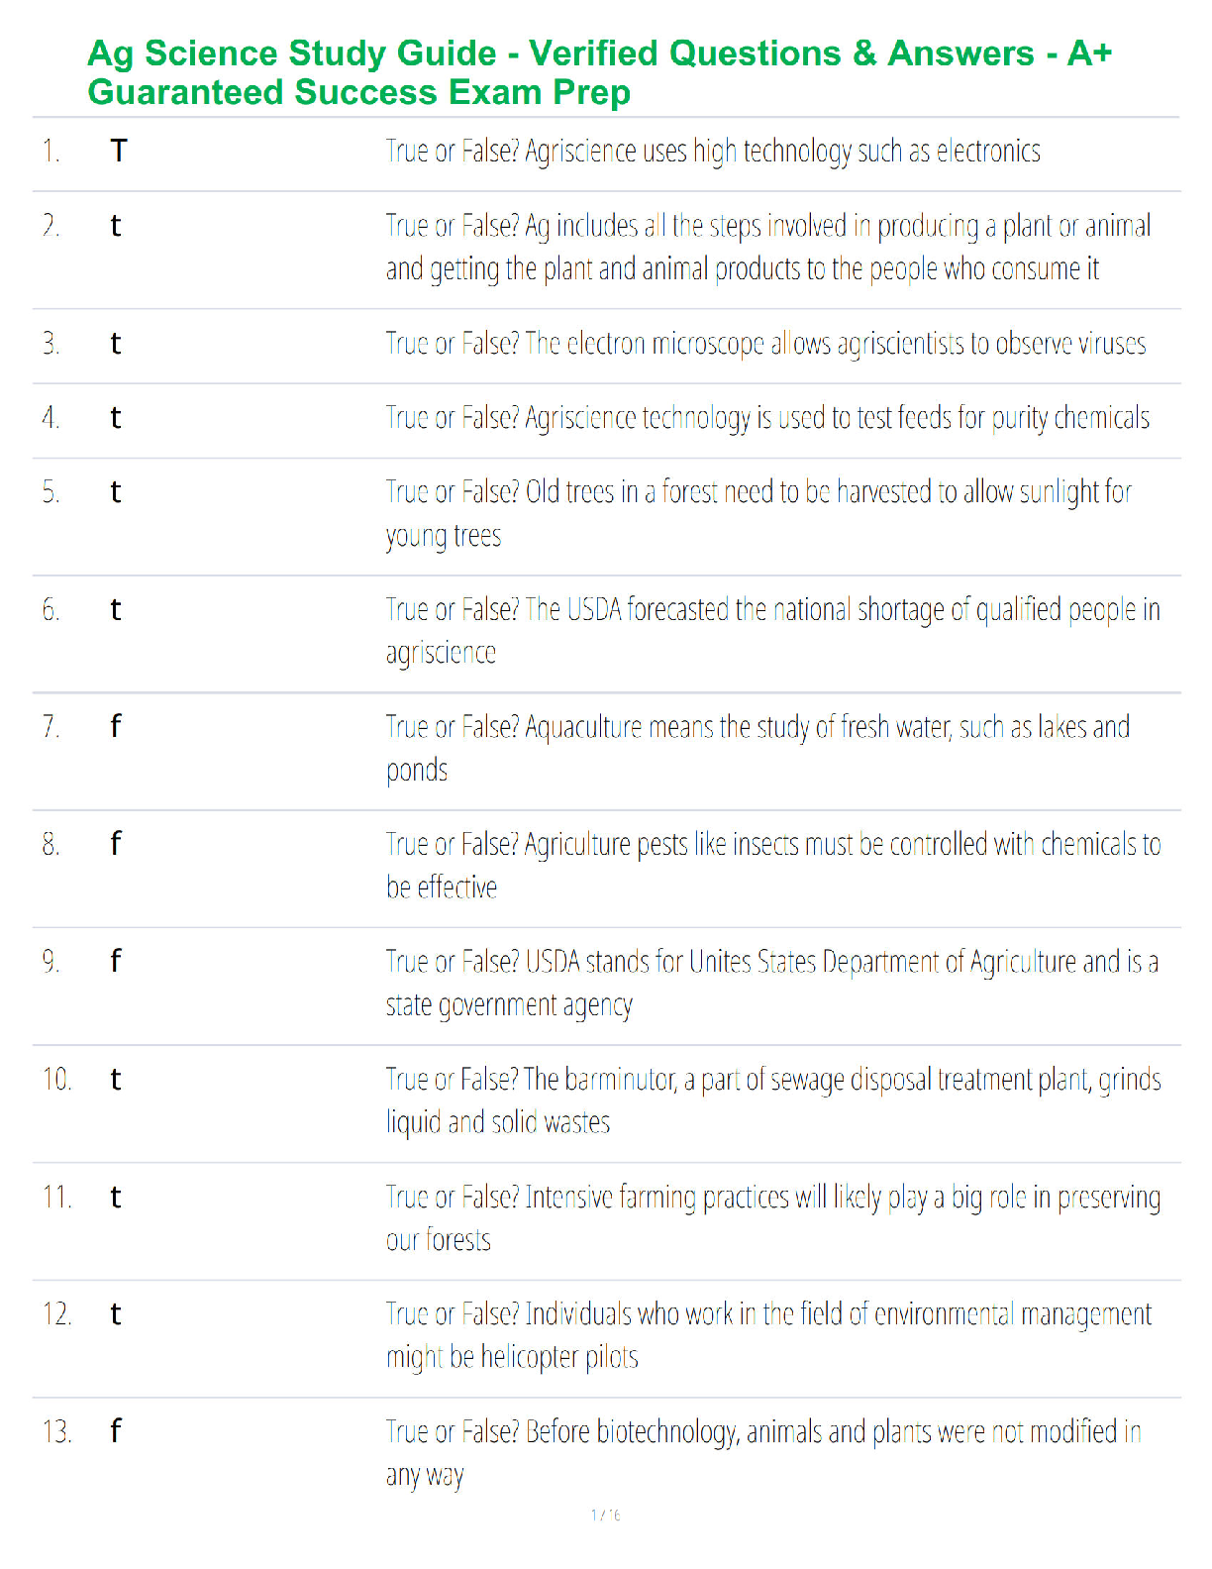Select answer 'T' for question 1
Image resolution: width=1212 pixels, height=1569 pixels.
[x=119, y=151]
